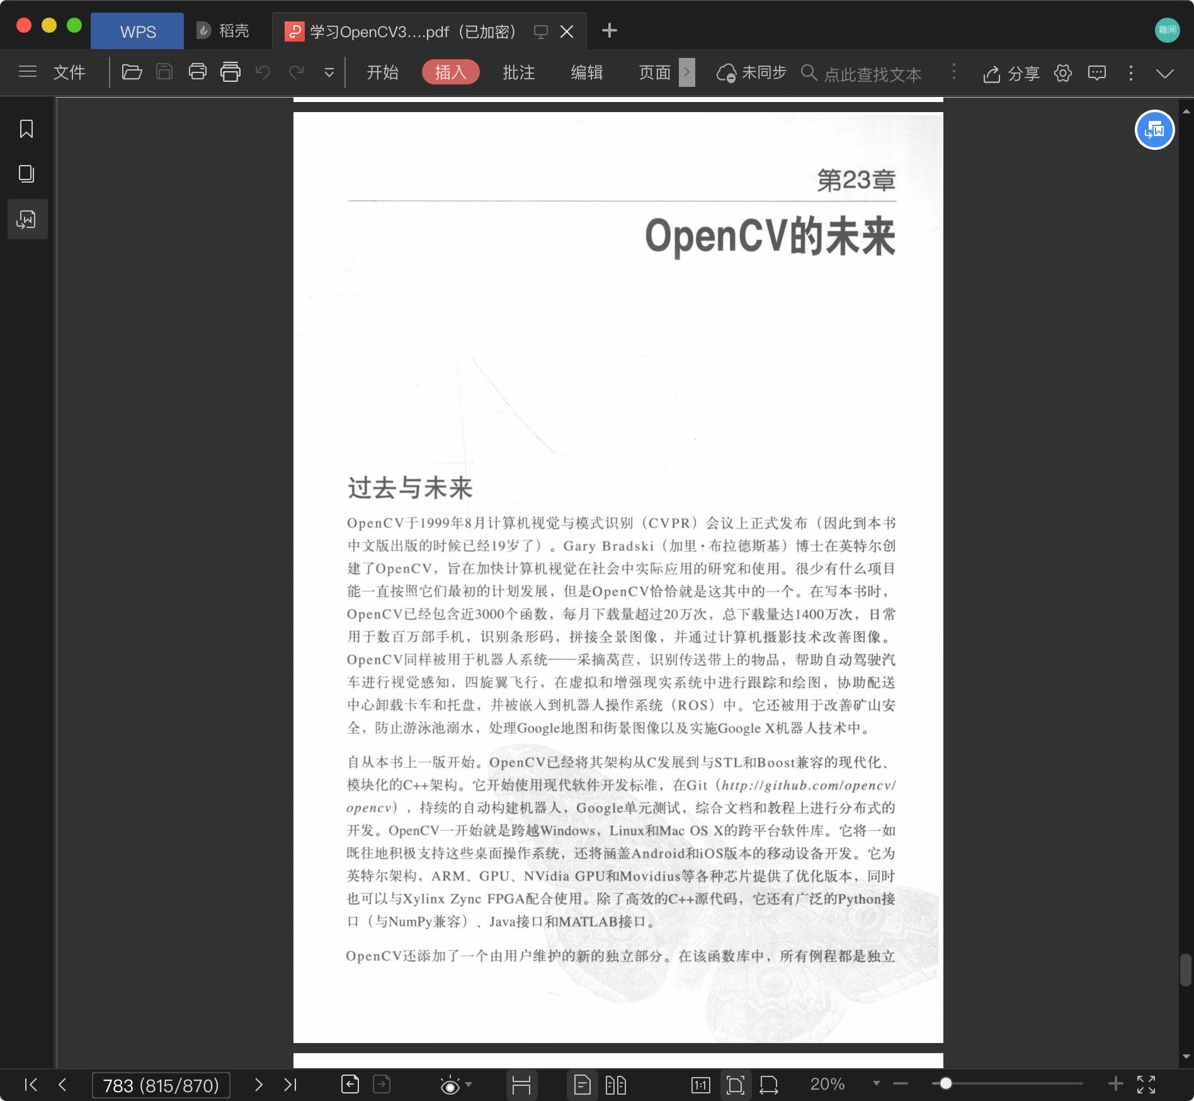Open the more options vertical dots
The image size is (1194, 1101).
pos(1131,73)
